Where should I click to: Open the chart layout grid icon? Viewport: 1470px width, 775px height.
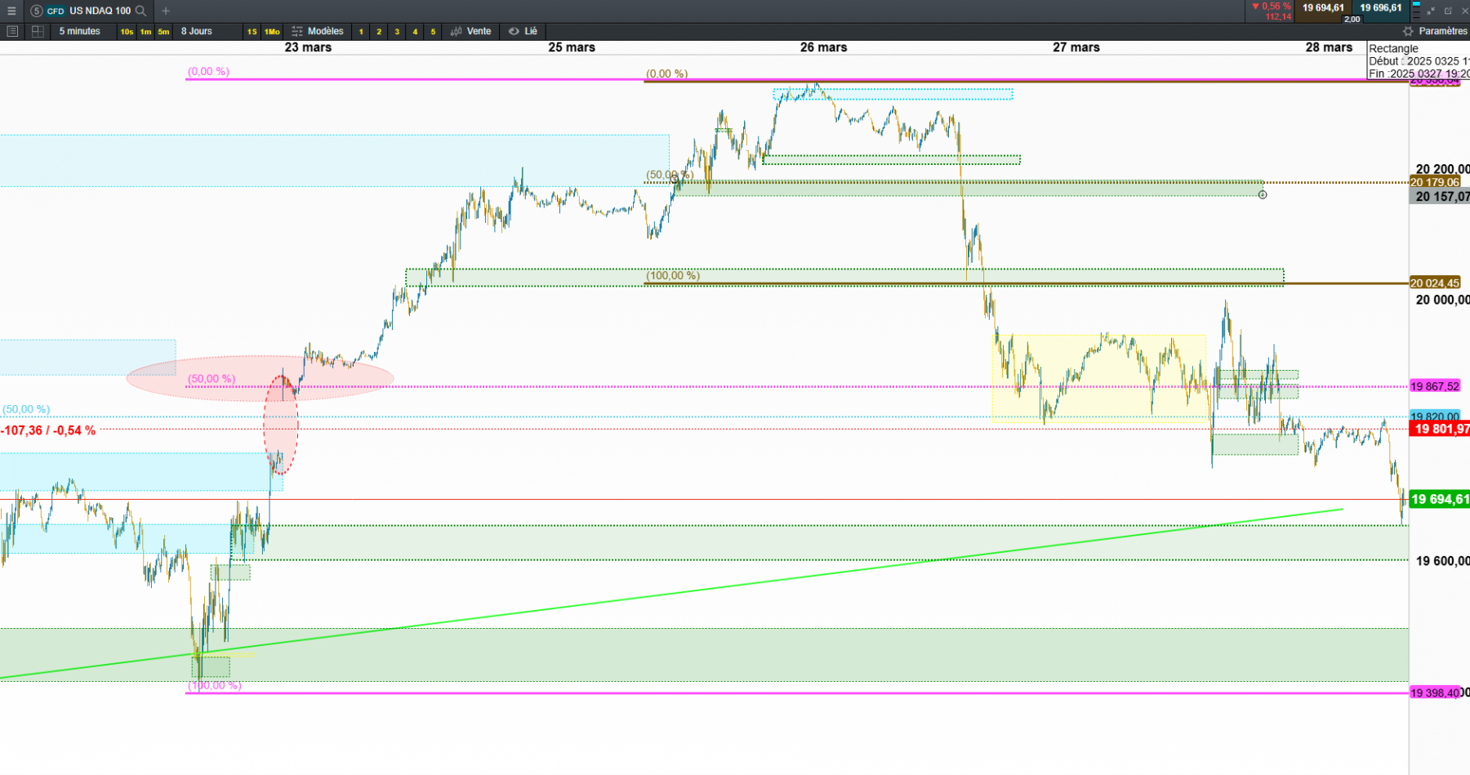pos(38,31)
